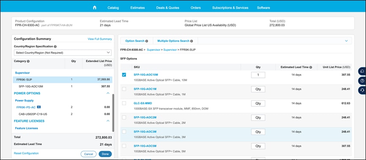Open the SFP-10G-AOC1M SKU link
Viewport: 366px width, 160px height.
click(x=145, y=89)
